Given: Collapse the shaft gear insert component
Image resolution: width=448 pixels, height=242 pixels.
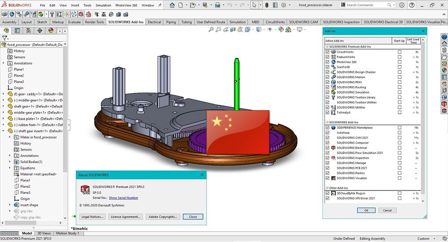Looking at the screenshot, I should coord(4,131).
